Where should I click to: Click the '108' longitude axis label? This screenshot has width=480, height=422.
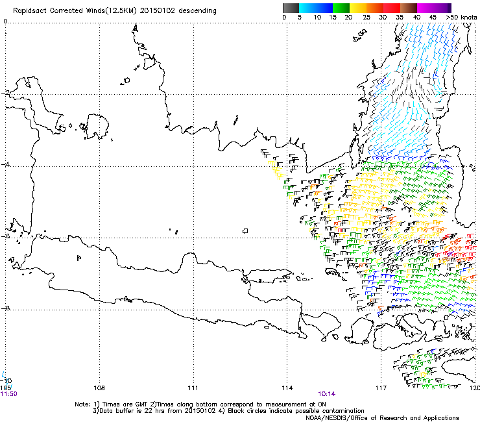99,388
